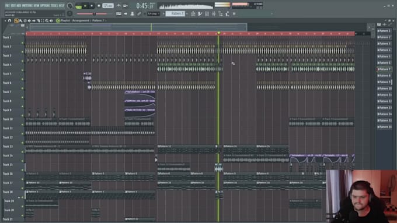Click the Track 16 label
This screenshot has width=397, height=223.
click(x=8, y=174)
